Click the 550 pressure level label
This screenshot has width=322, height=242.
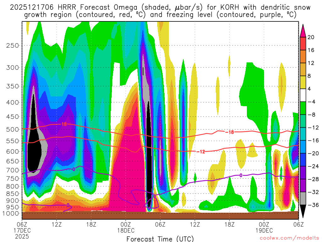click(12, 141)
